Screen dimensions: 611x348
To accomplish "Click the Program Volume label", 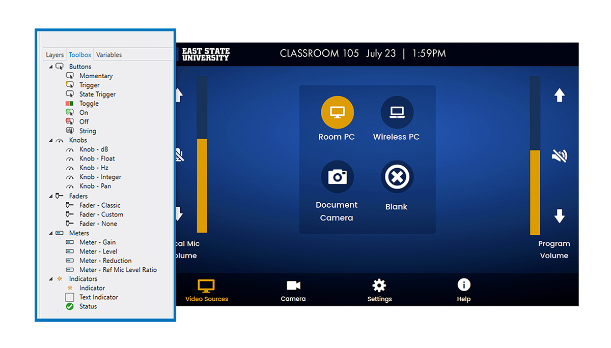I will [x=554, y=250].
